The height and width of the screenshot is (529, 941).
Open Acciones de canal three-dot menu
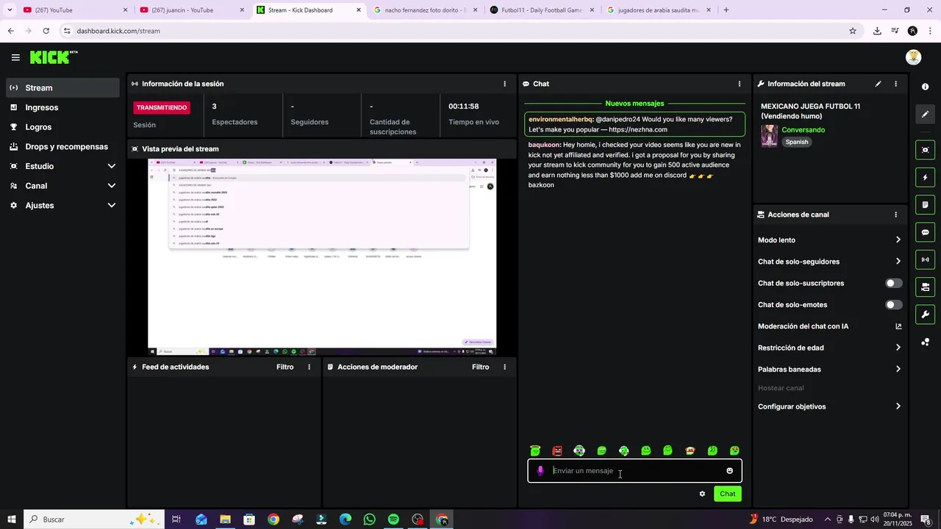click(x=895, y=215)
